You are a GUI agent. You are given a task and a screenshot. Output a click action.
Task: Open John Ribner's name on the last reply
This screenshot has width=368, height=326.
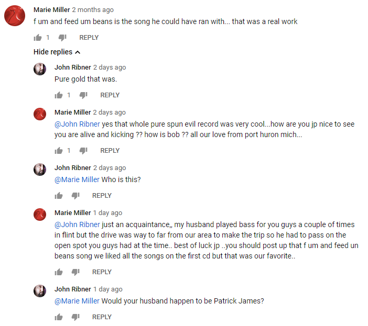pyautogui.click(x=72, y=289)
